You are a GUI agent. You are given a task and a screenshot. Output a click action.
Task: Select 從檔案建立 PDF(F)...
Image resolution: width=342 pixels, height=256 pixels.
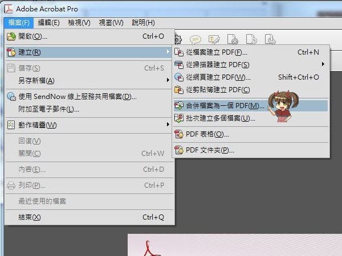[251, 52]
